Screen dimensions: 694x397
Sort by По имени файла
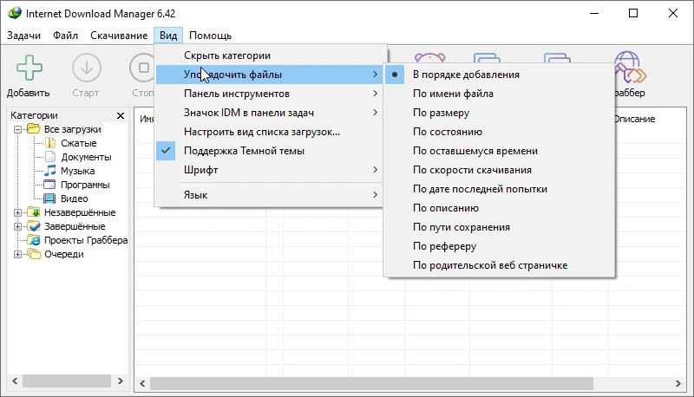point(453,94)
